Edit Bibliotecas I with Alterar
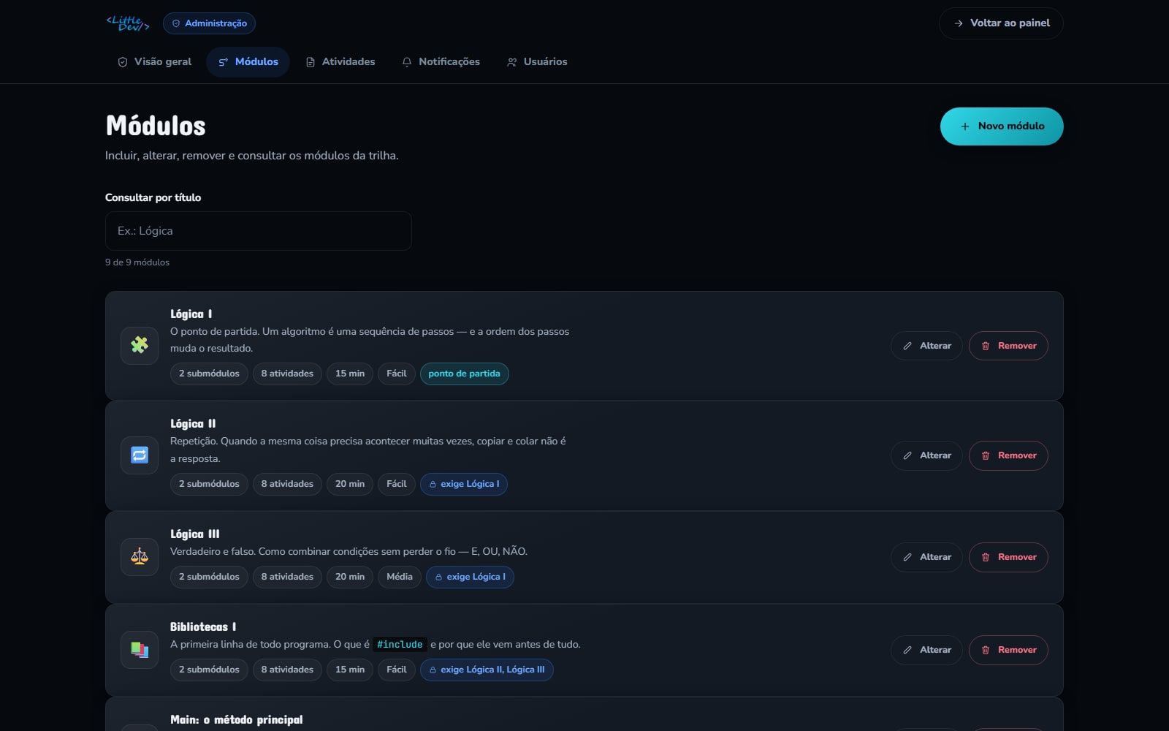 pyautogui.click(x=926, y=650)
